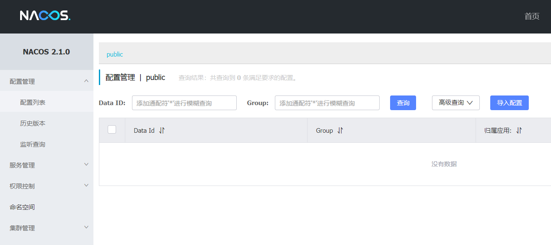The width and height of the screenshot is (551, 245).
Task: Sort the table by 归属应用 column
Action: pyautogui.click(x=519, y=130)
